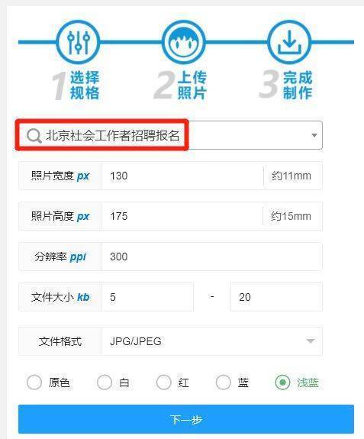Image resolution: width=364 pixels, height=439 pixels.
Task: Click the 下一步 button
Action: click(186, 419)
